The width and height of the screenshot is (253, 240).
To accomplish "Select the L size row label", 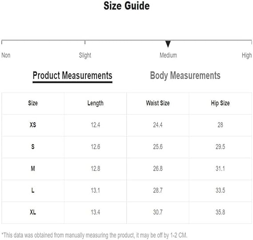I will click(33, 190).
